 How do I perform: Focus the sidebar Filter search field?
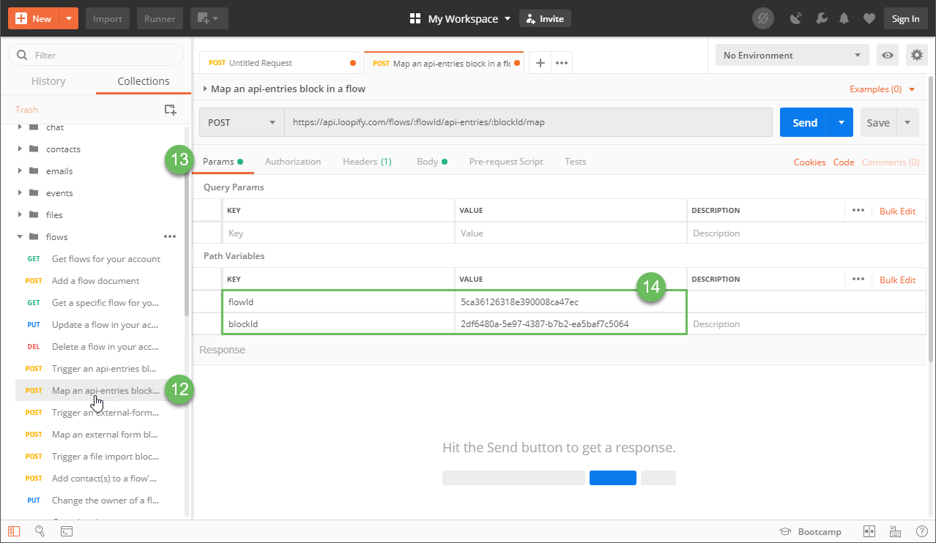(x=96, y=55)
